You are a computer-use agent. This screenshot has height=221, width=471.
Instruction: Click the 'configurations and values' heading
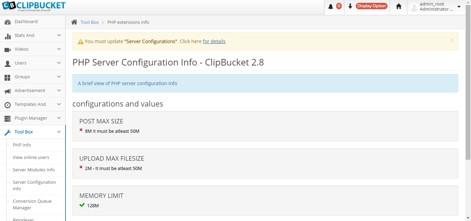coord(118,104)
